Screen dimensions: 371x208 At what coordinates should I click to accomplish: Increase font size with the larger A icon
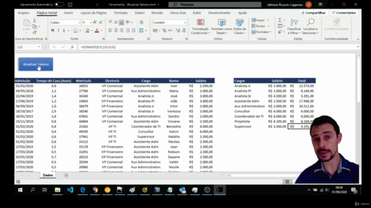pyautogui.click(x=95, y=23)
